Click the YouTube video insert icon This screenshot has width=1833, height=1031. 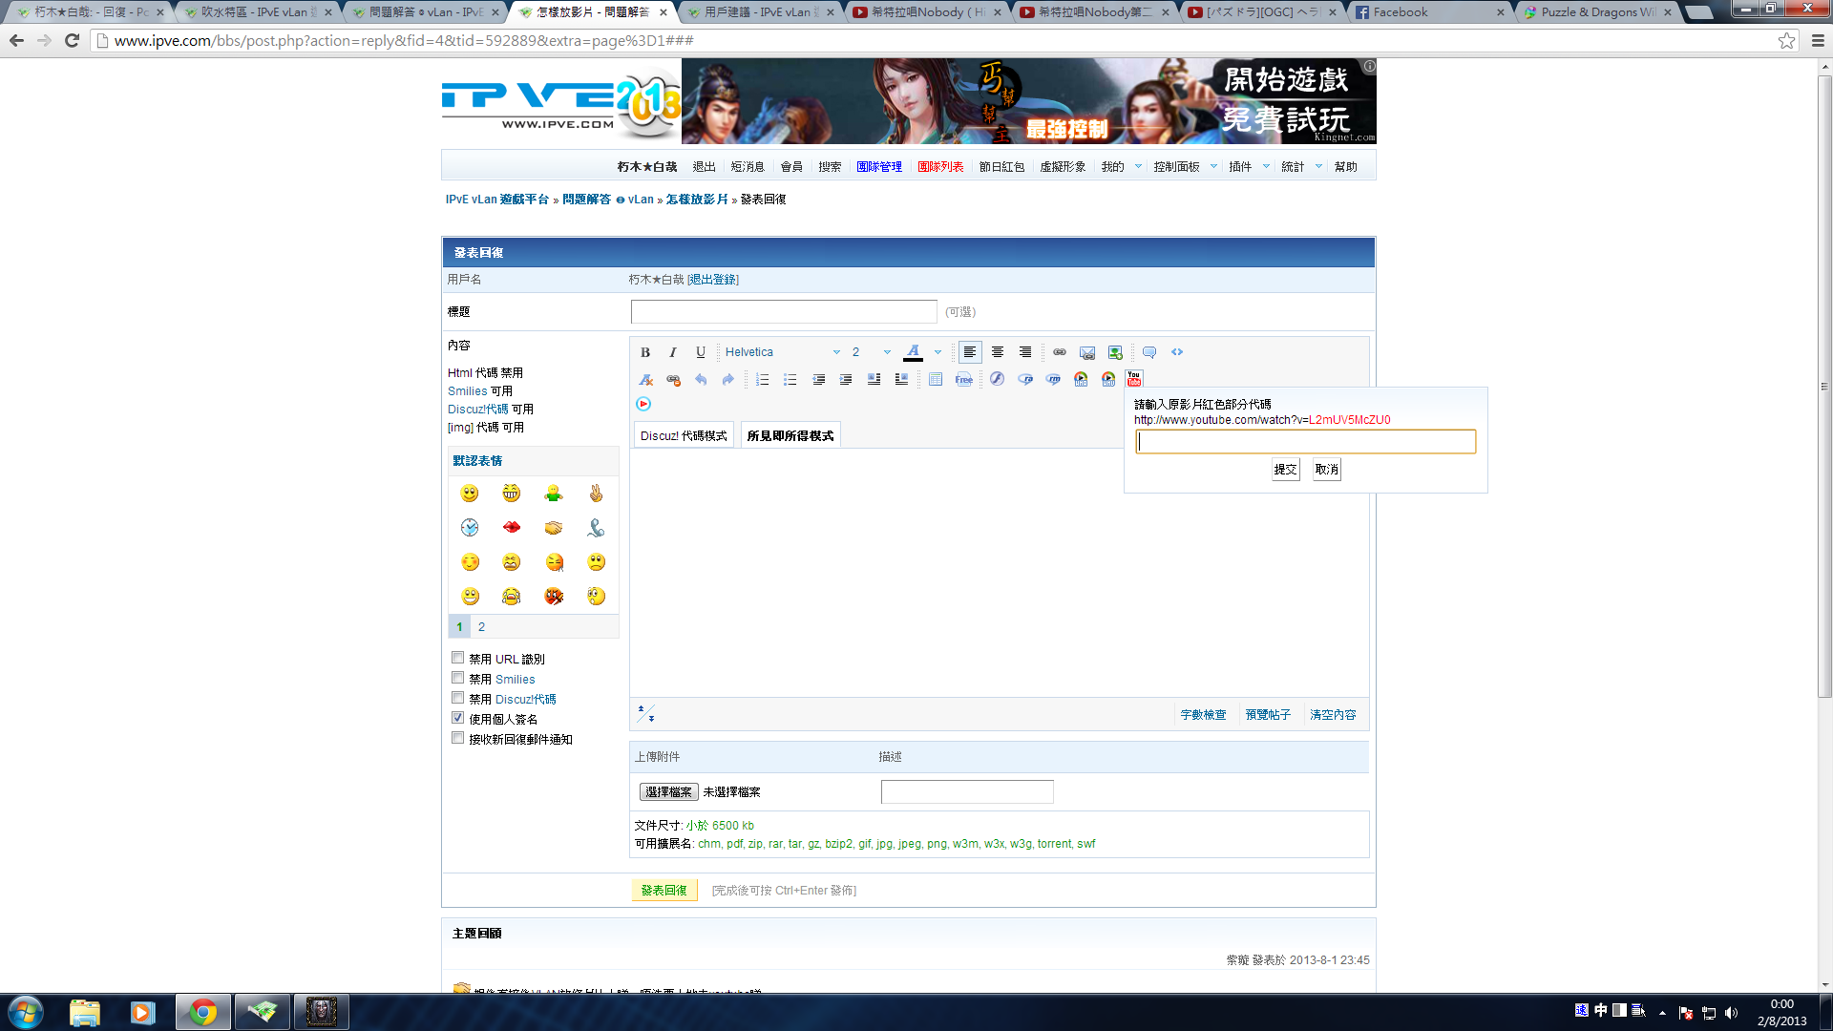point(1134,379)
